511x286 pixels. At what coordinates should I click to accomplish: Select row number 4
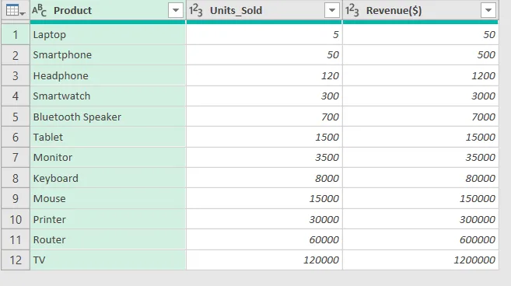(16, 96)
